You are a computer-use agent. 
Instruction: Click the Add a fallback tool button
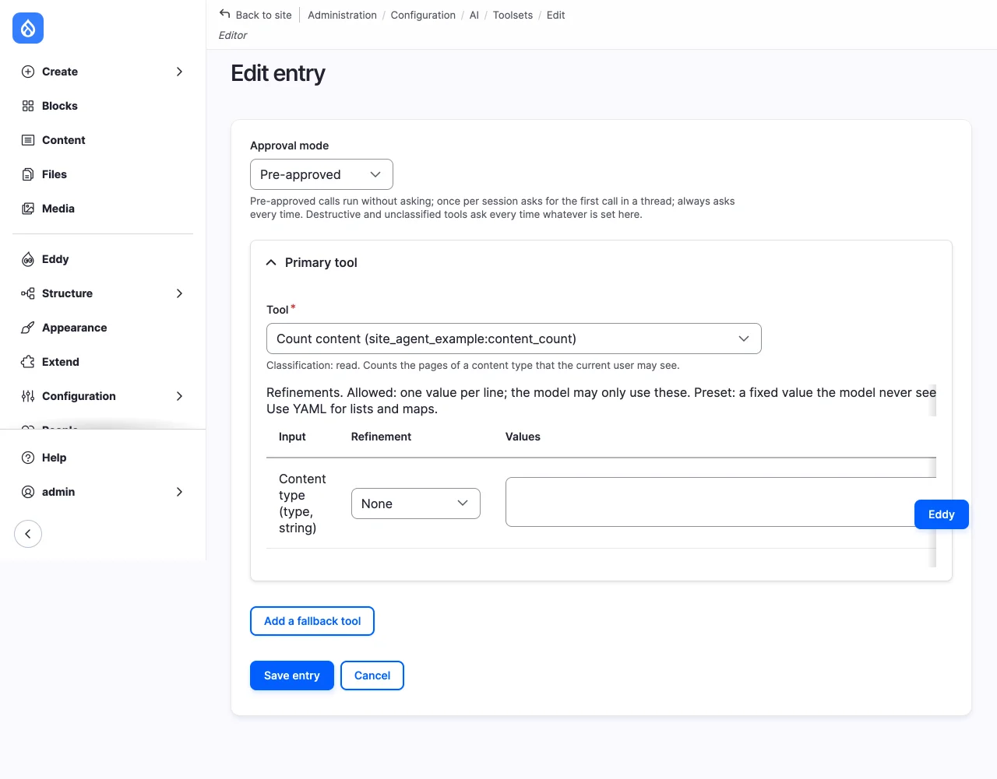coord(312,621)
